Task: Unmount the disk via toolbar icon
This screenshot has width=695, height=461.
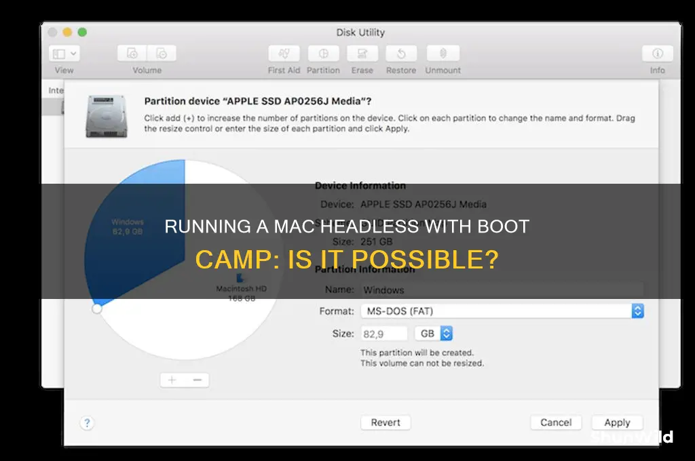Action: (443, 54)
